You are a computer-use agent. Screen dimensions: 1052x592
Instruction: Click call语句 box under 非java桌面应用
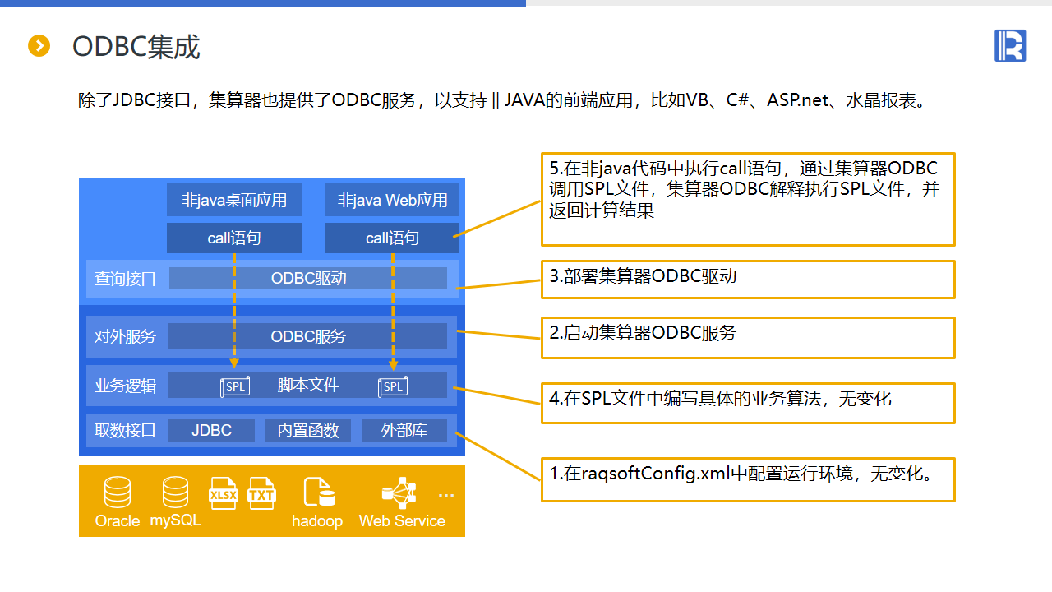pos(234,238)
